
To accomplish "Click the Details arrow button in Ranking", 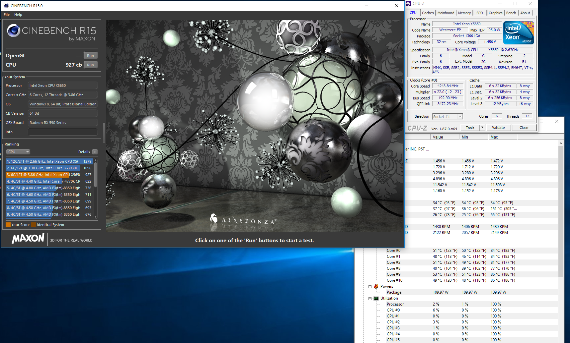I will point(95,152).
